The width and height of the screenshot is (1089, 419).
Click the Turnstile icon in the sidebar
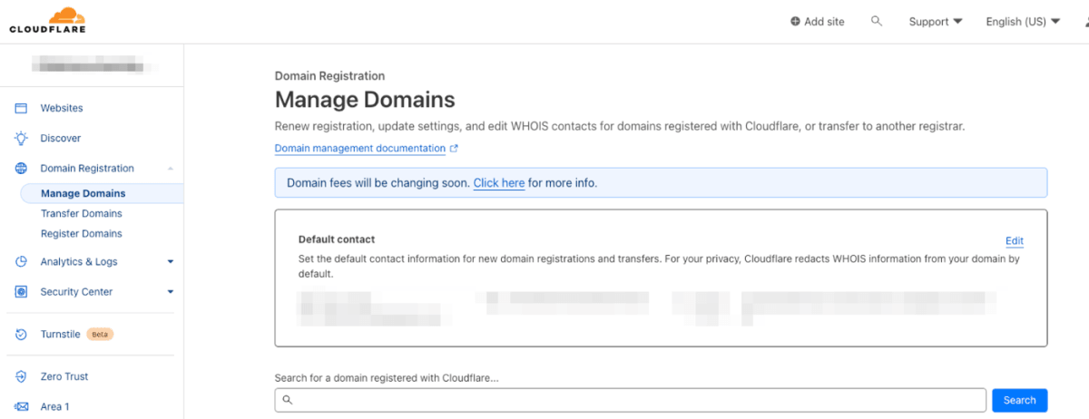tap(21, 335)
